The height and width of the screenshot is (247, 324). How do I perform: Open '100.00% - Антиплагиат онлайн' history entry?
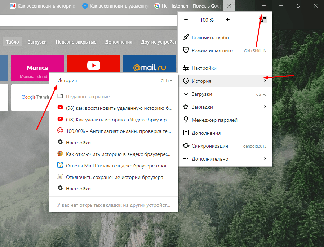click(x=114, y=131)
